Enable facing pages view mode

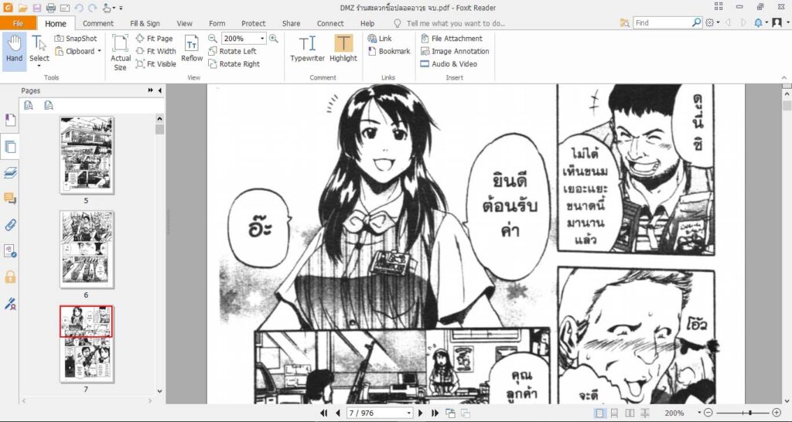pyautogui.click(x=630, y=413)
